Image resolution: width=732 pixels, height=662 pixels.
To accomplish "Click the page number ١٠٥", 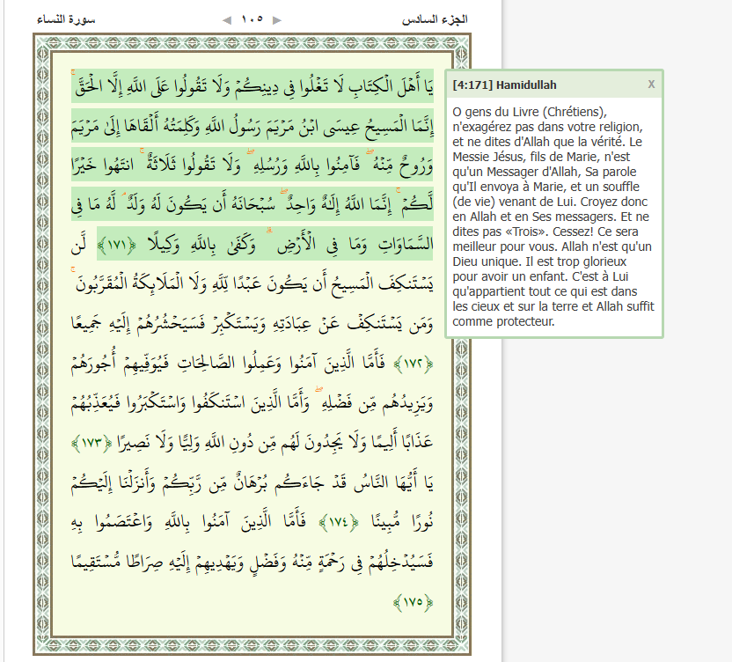I will pos(253,19).
